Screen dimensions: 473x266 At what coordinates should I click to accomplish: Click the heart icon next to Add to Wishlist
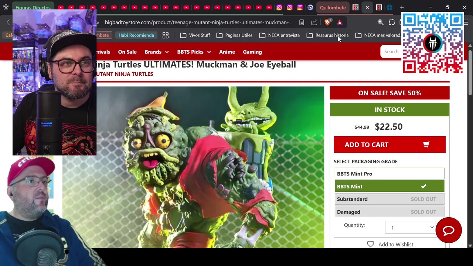(370, 244)
